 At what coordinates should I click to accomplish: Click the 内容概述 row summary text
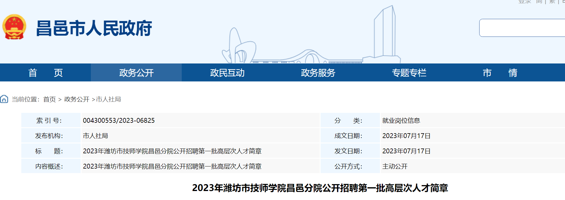pos(172,166)
